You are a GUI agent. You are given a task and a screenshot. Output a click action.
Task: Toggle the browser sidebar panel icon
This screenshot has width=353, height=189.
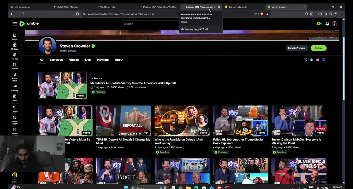pyautogui.click(x=320, y=14)
